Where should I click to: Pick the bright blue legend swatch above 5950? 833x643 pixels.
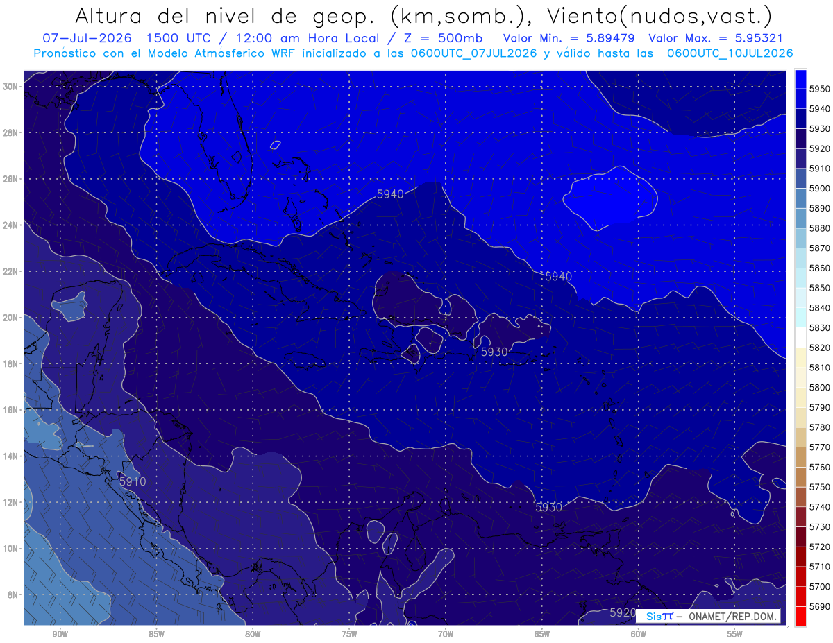pos(800,79)
